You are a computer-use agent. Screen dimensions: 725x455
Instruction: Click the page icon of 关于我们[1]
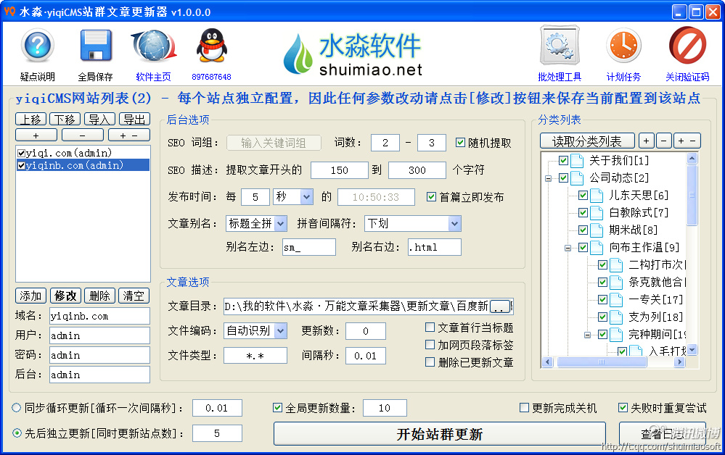pos(576,161)
